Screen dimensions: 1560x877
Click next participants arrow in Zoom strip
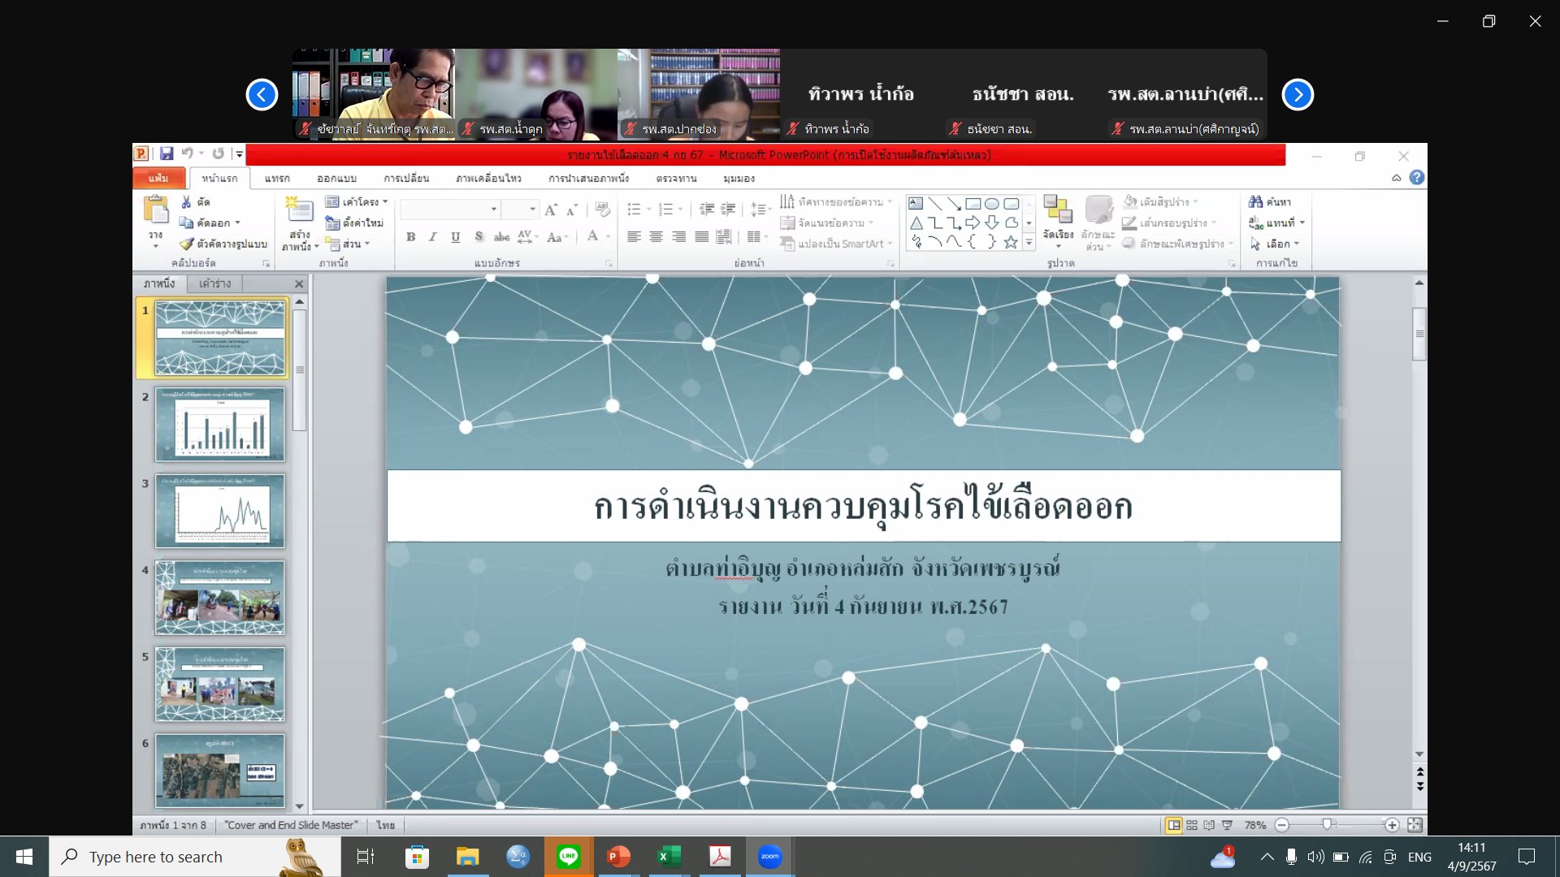pos(1298,94)
